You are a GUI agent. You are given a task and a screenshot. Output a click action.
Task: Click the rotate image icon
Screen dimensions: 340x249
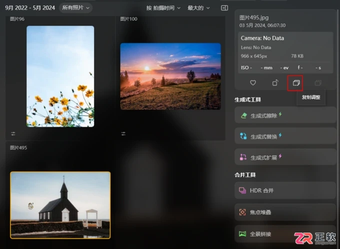click(275, 82)
